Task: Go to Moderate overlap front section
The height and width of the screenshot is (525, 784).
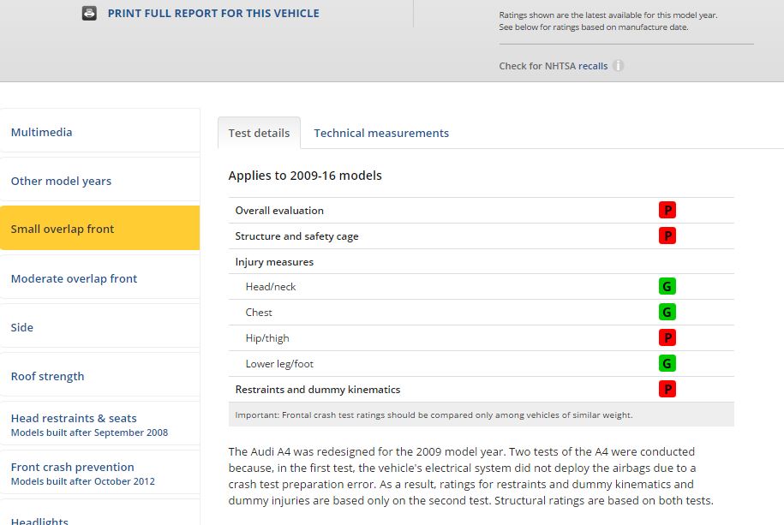Action: (x=100, y=278)
